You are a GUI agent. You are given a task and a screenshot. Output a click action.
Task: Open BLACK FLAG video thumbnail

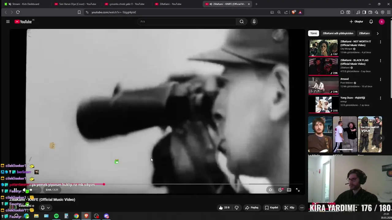323,67
